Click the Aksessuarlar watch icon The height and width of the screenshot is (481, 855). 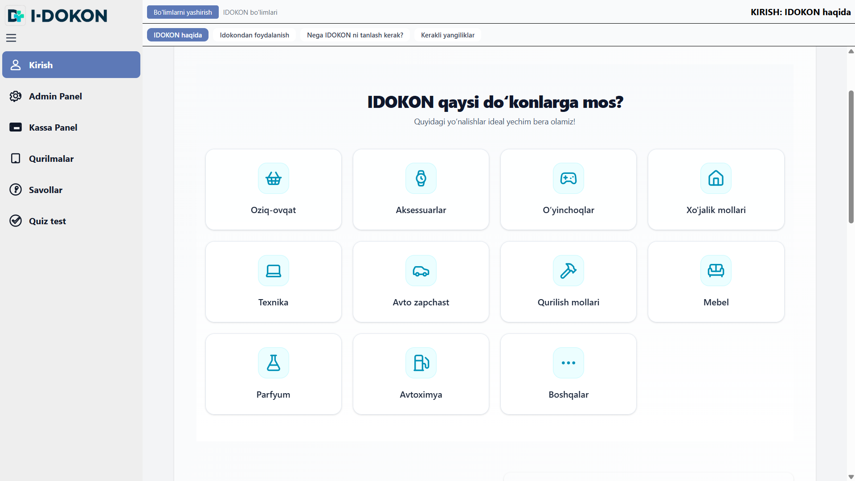421,179
